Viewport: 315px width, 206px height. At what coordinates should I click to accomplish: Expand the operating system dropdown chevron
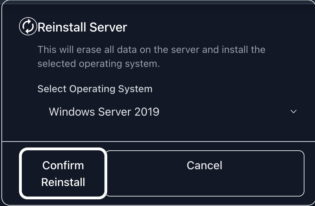pyautogui.click(x=294, y=112)
